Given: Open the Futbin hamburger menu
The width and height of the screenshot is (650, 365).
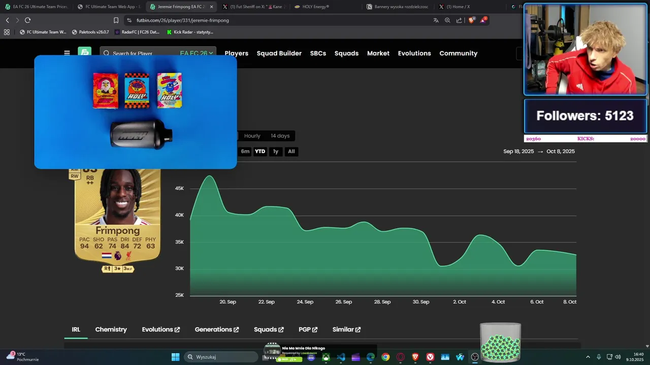Looking at the screenshot, I should coord(67,53).
